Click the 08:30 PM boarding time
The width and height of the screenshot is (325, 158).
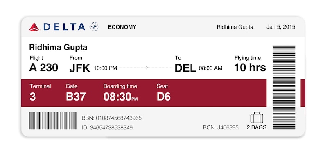click(x=120, y=97)
